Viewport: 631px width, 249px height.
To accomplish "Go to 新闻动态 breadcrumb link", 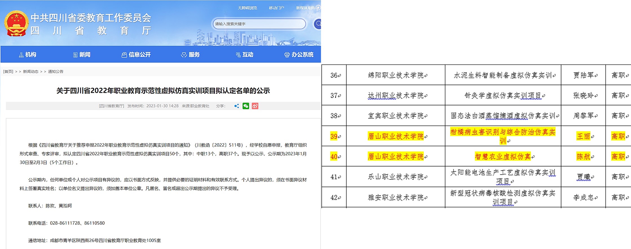I will click(30, 71).
